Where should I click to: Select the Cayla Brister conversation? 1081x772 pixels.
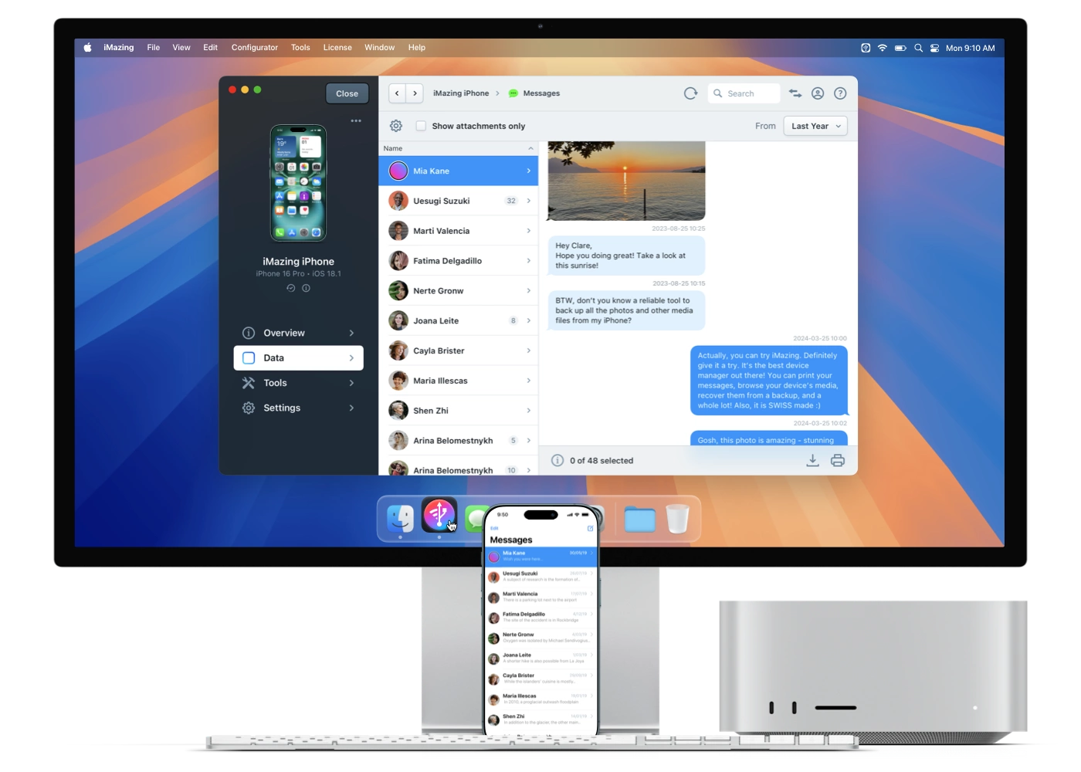458,350
